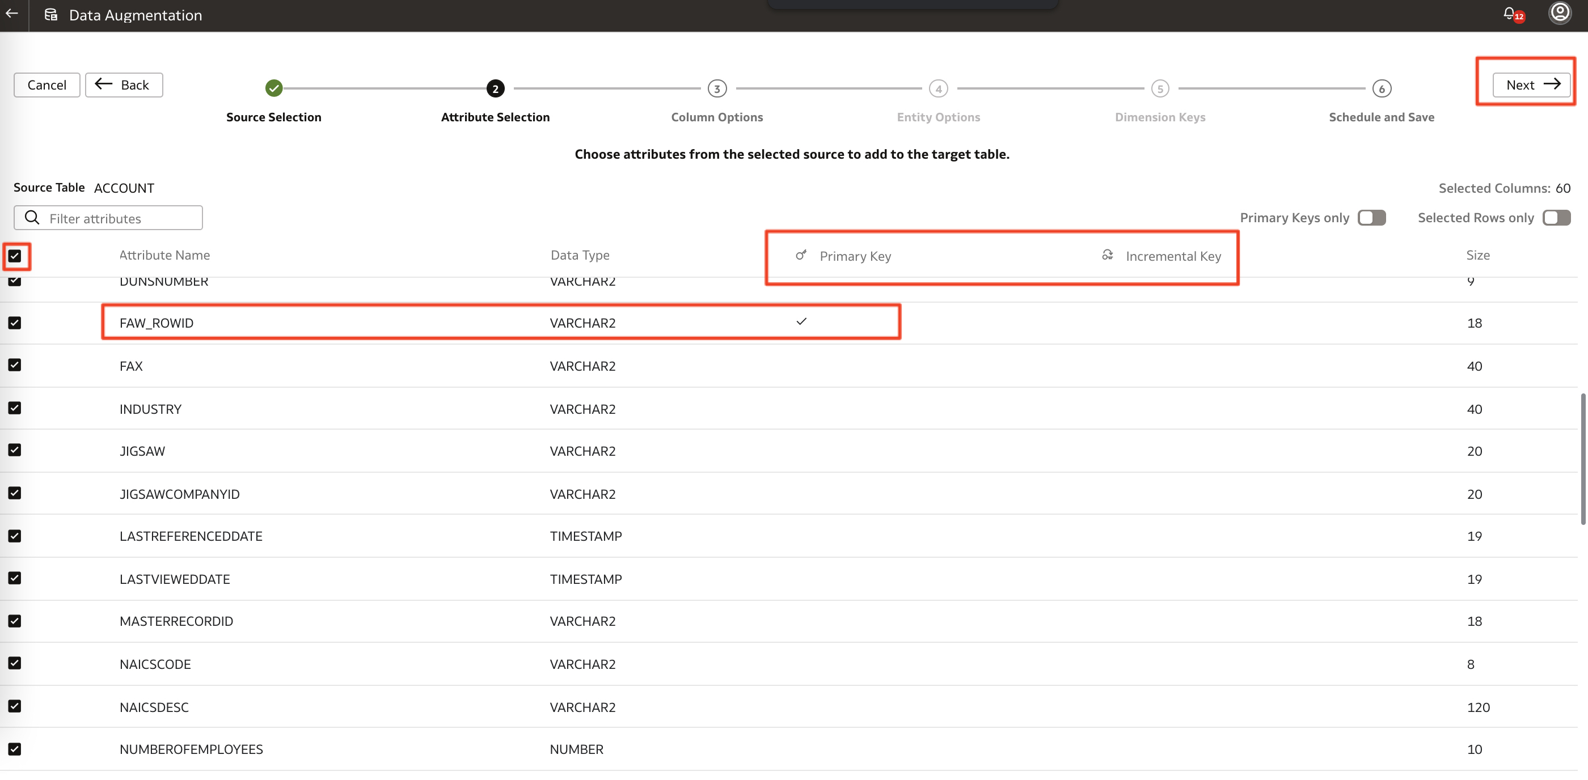Screen dimensions: 1588x780
Task: Click the back arrow in the top bar
Action: click(x=12, y=14)
